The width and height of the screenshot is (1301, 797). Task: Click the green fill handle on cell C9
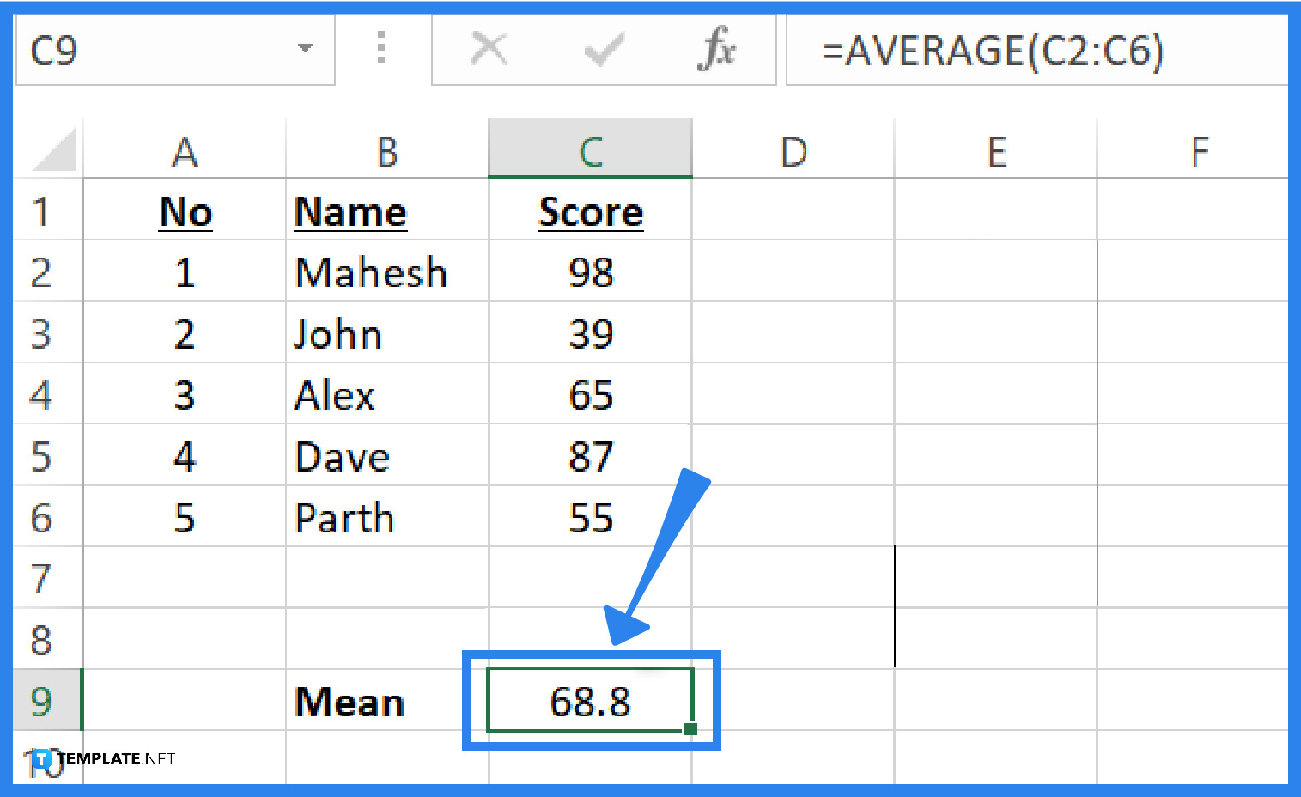click(690, 729)
